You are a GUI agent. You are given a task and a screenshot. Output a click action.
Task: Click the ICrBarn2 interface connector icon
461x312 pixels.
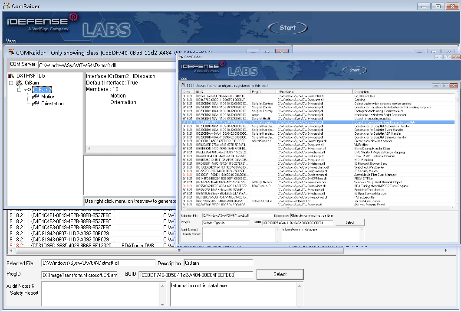point(28,90)
